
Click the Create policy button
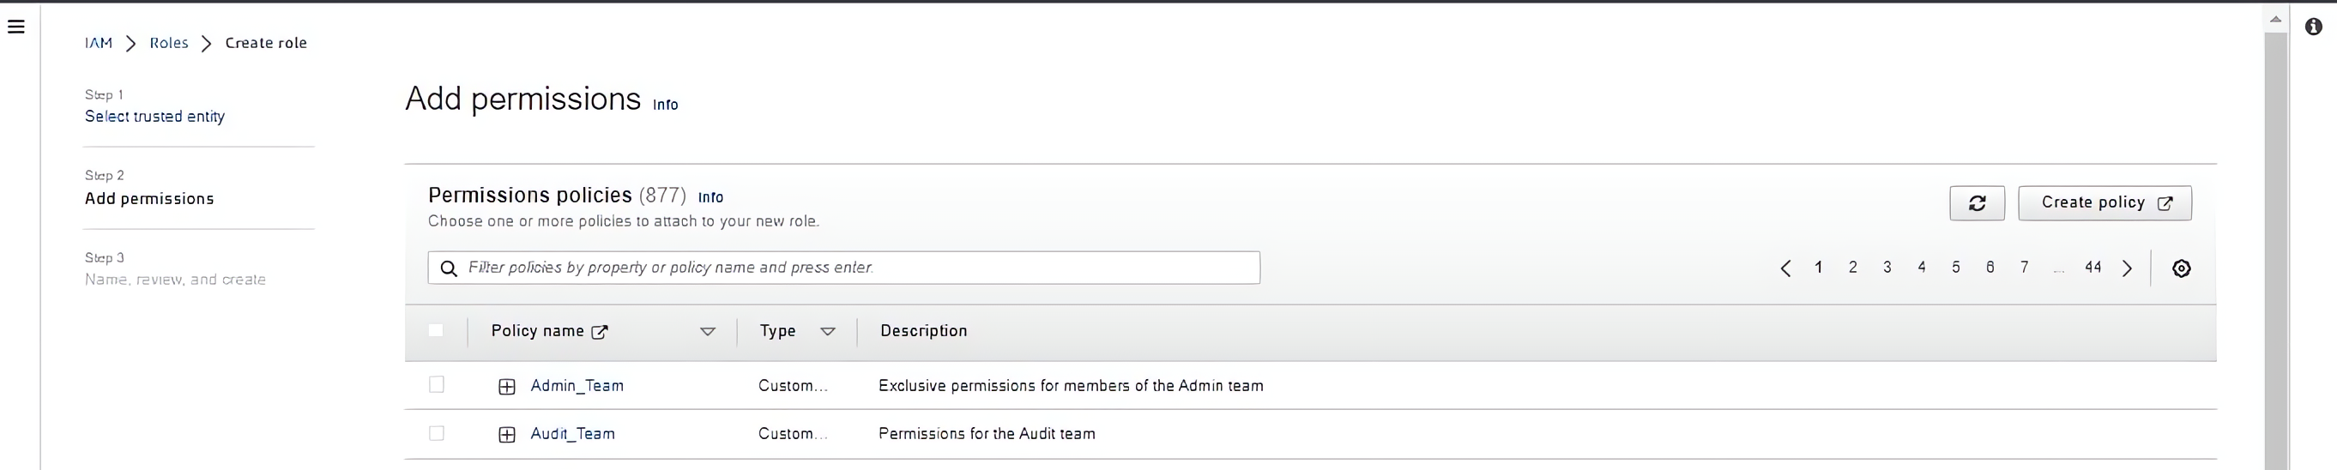[2104, 203]
